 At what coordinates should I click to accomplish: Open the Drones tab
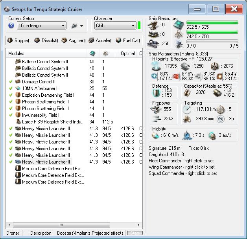click(x=13, y=233)
